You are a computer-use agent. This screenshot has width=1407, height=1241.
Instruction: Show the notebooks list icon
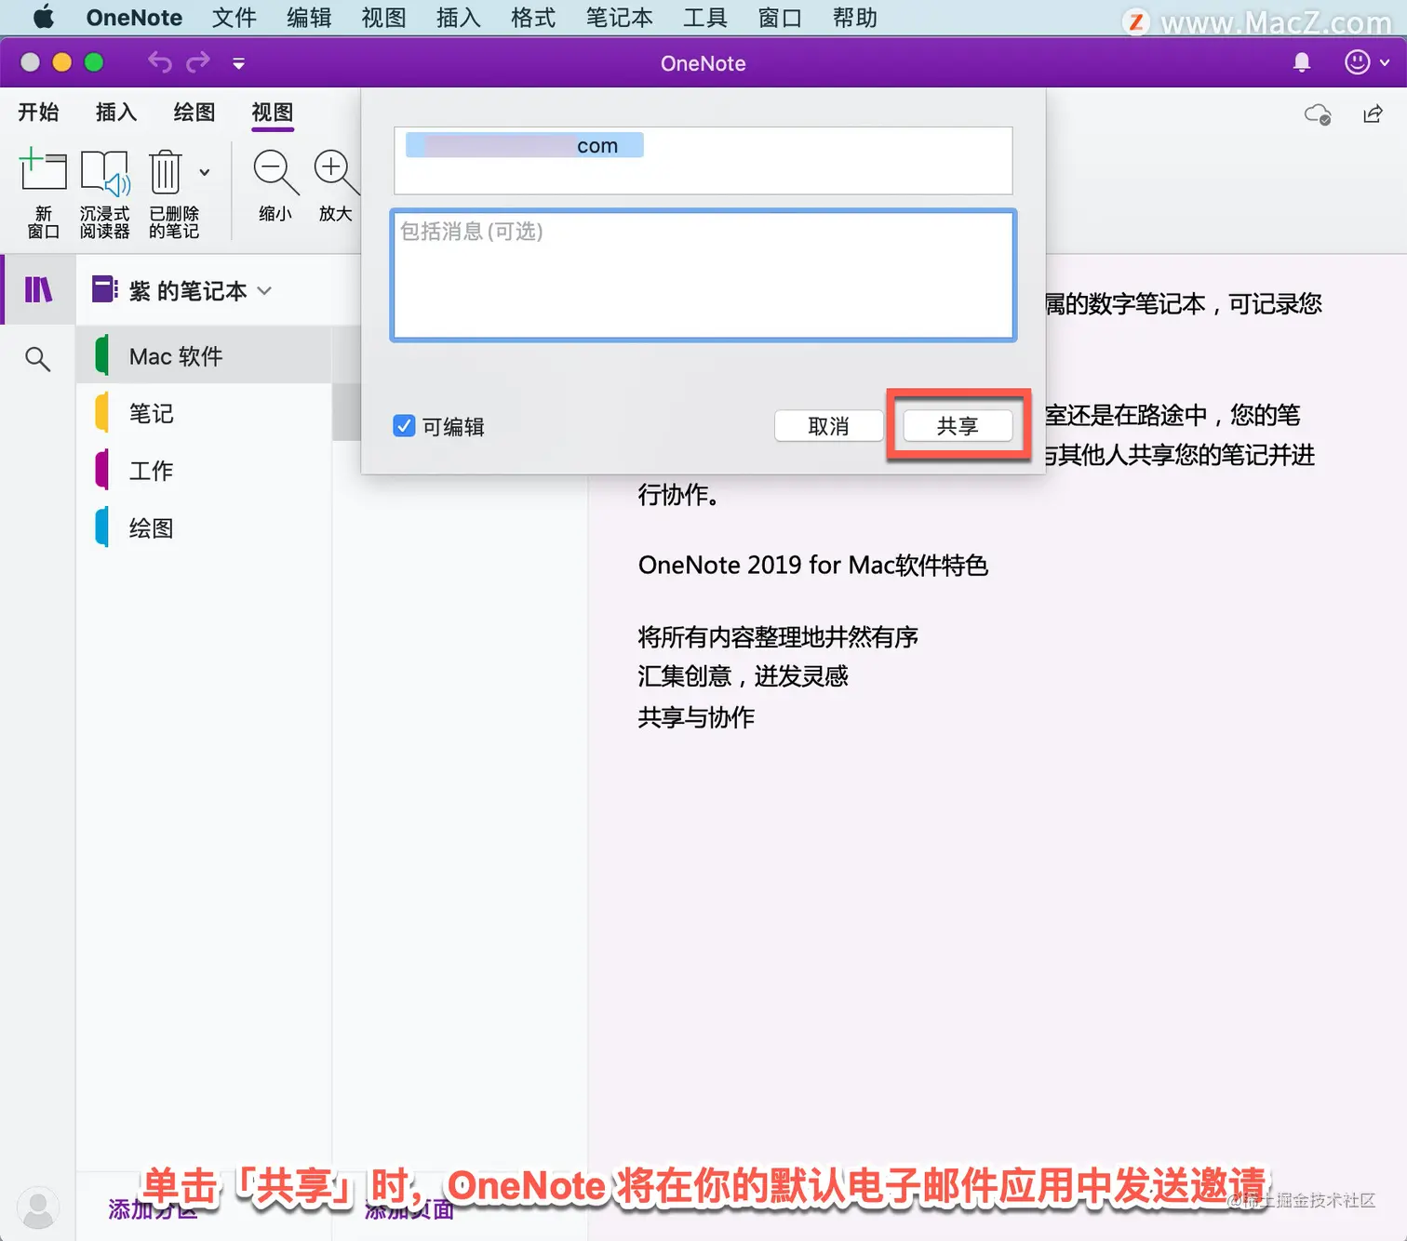[38, 290]
